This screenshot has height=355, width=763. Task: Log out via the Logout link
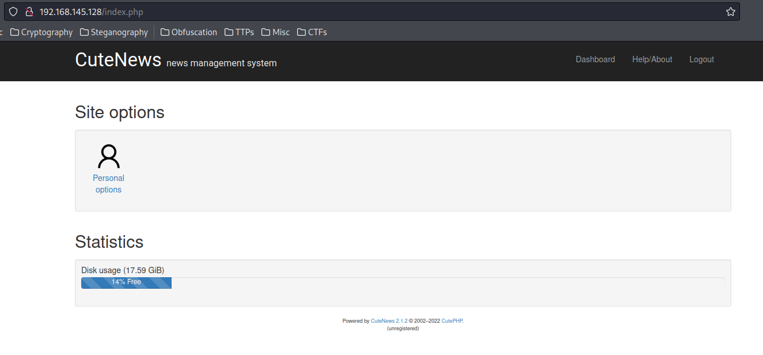tap(701, 59)
